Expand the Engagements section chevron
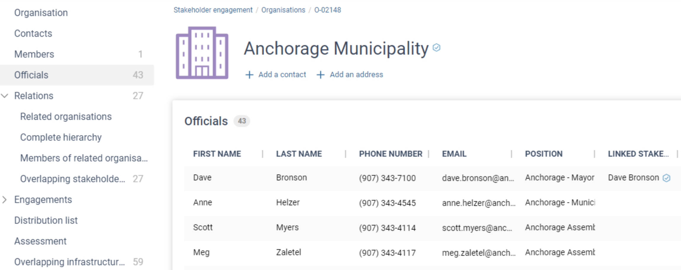 pos(4,200)
